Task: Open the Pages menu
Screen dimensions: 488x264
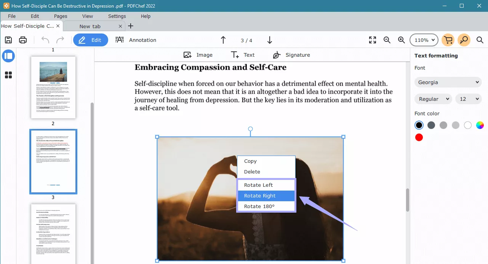Action: 60,16
